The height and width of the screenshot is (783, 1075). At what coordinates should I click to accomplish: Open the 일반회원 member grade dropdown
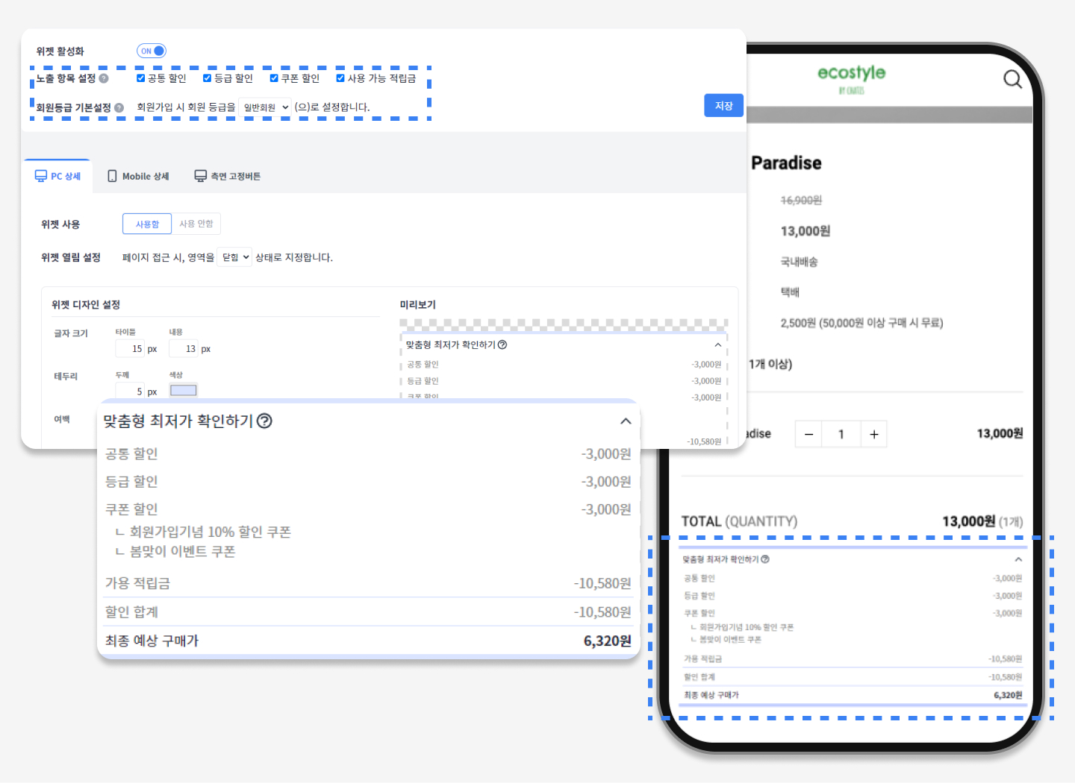(x=265, y=107)
